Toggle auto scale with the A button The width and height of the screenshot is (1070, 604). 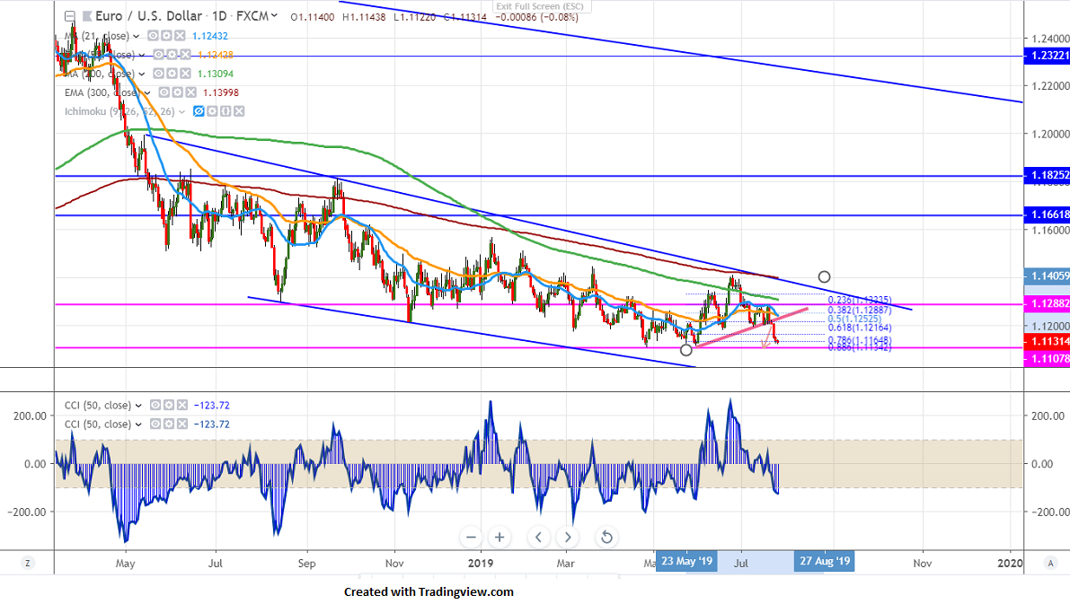tap(1049, 563)
